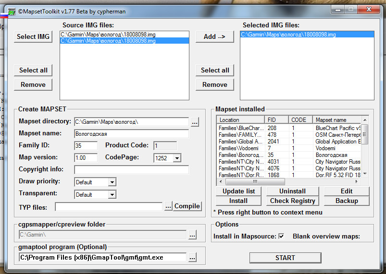
Task: Click the Compile button
Action: (187, 206)
